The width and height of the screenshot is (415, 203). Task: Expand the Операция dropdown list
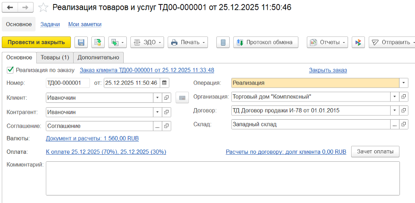pyautogui.click(x=404, y=83)
